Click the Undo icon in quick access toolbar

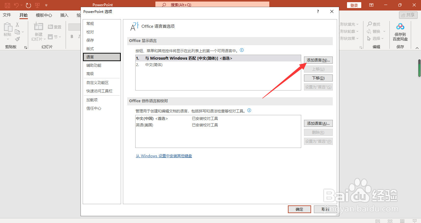(x=16, y=5)
